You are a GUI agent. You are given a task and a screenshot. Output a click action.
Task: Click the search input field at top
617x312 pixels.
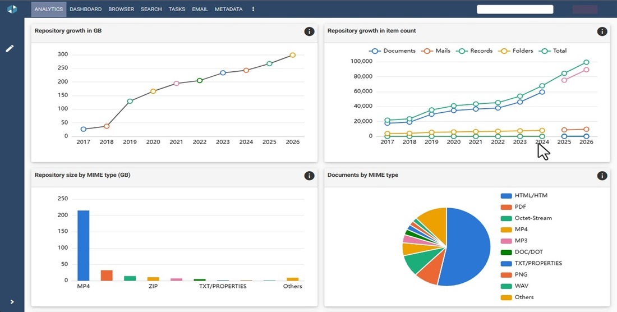click(x=515, y=9)
